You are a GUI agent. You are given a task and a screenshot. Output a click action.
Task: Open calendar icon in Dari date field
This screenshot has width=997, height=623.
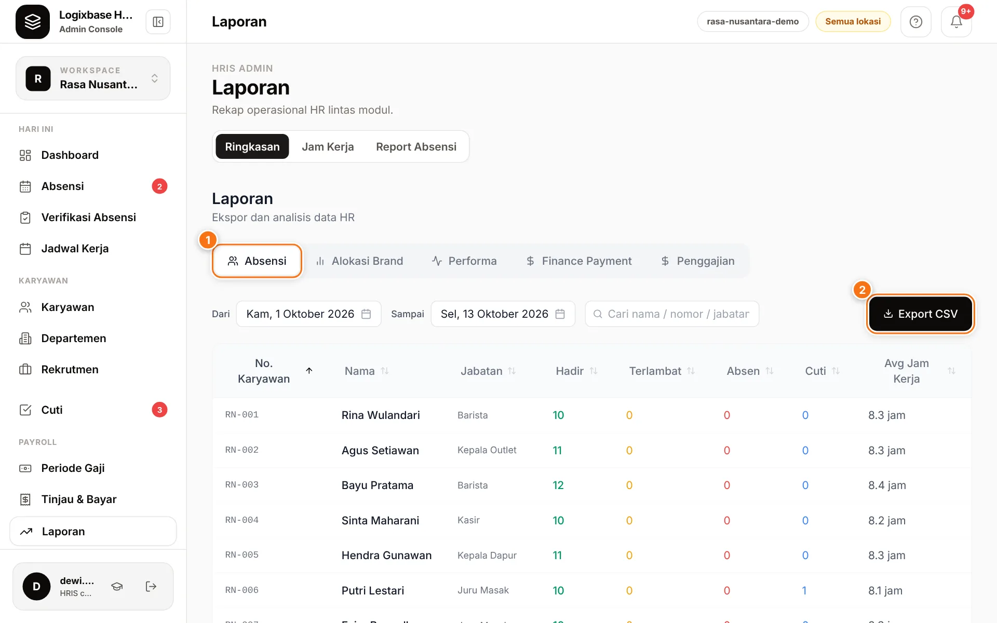tap(366, 314)
